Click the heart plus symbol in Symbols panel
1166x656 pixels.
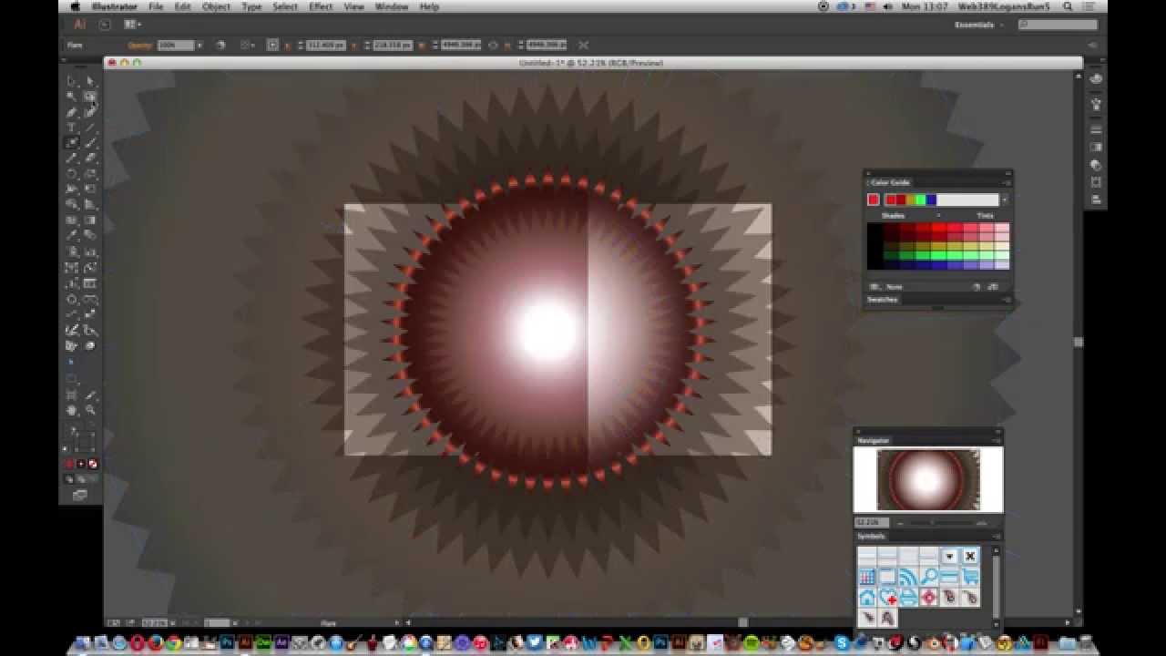pos(887,598)
